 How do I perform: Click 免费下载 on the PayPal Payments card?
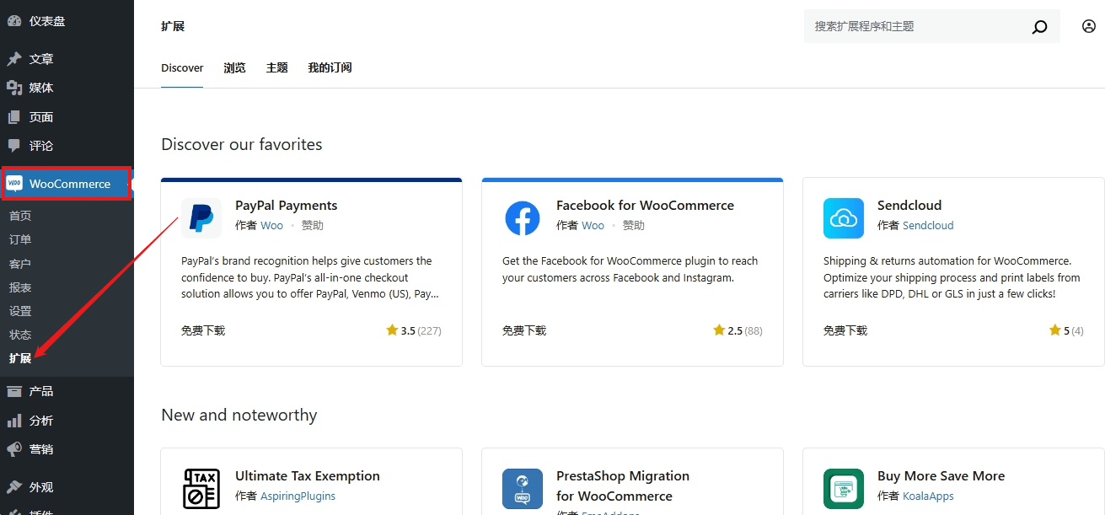(203, 330)
